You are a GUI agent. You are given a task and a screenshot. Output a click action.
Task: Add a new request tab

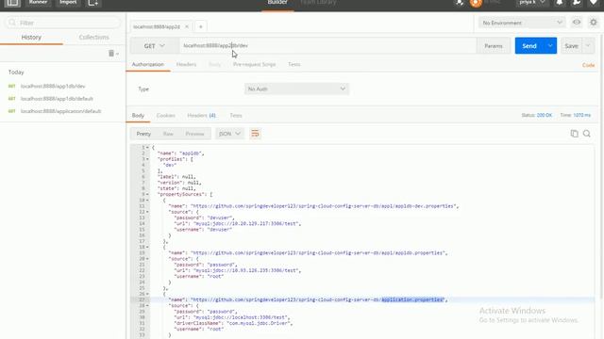click(201, 26)
